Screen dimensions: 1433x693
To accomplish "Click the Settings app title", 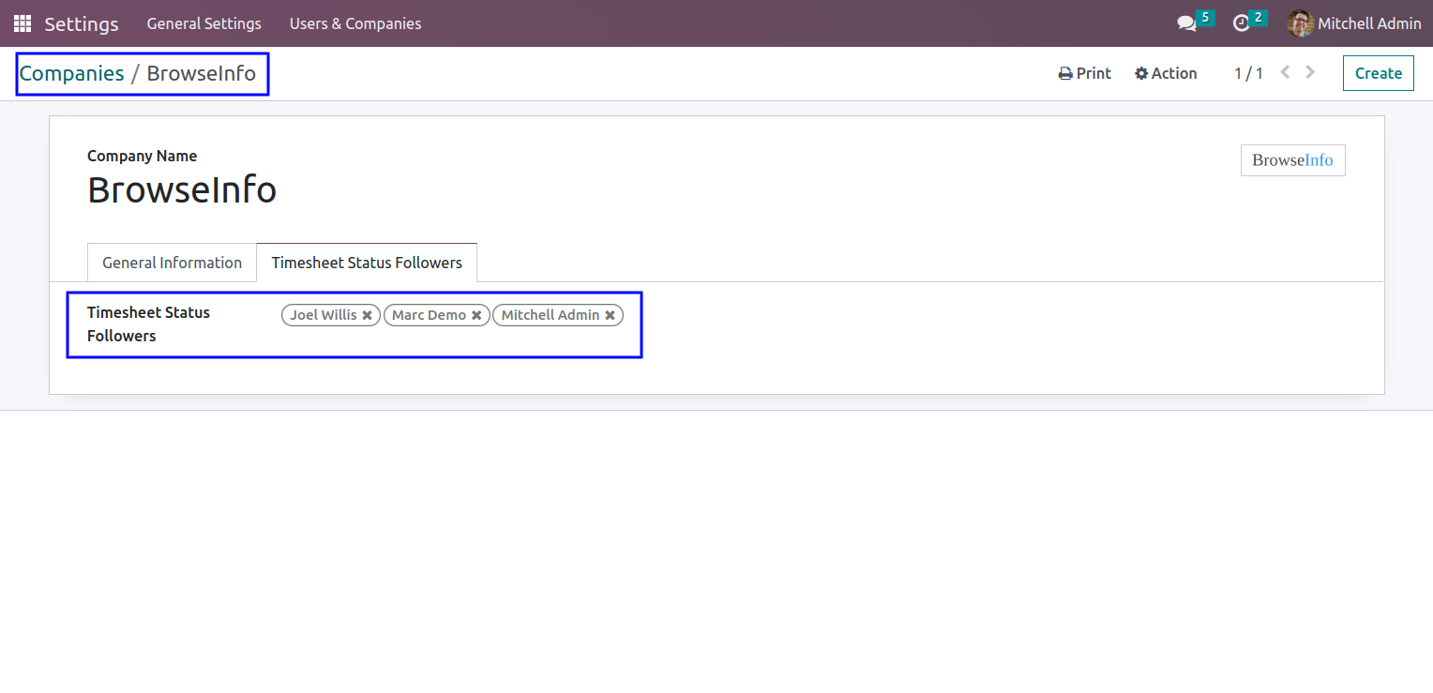I will click(x=82, y=24).
